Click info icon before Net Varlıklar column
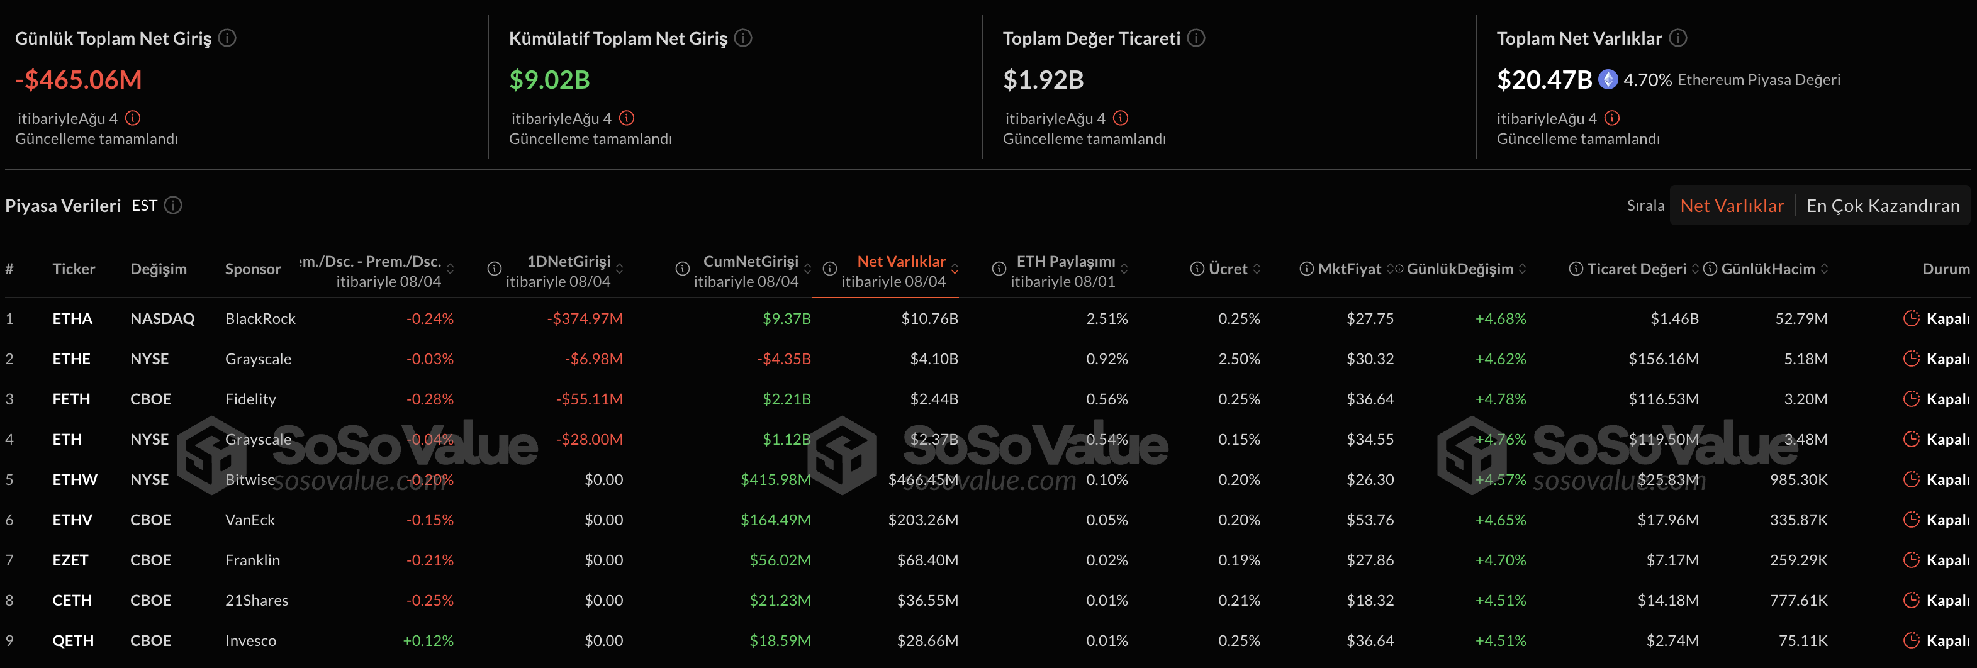 click(830, 269)
